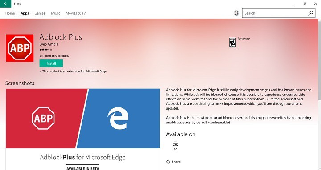Click the magnifier search icon
This screenshot has height=170, width=321.
coord(311,13)
